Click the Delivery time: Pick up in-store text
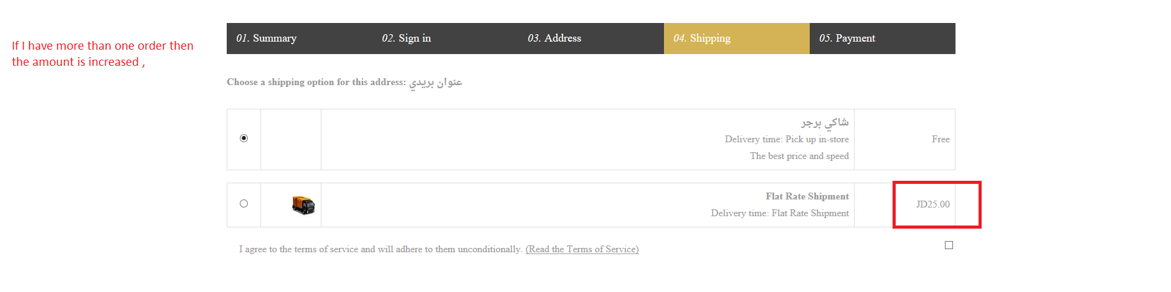 click(787, 139)
